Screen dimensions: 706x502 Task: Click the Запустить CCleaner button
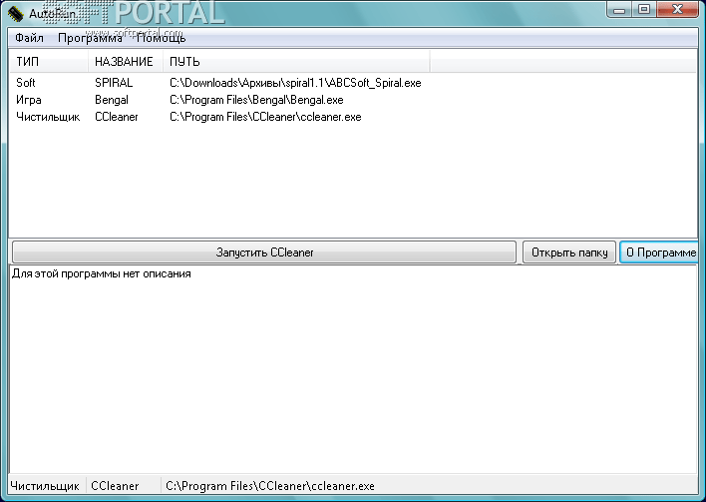264,252
